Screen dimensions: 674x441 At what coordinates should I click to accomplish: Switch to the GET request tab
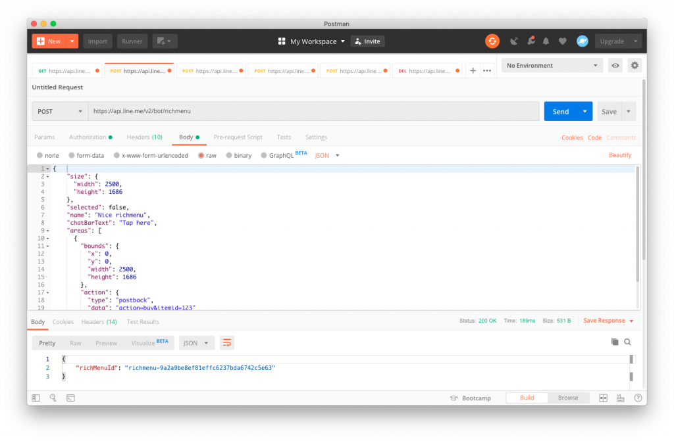tap(68, 71)
